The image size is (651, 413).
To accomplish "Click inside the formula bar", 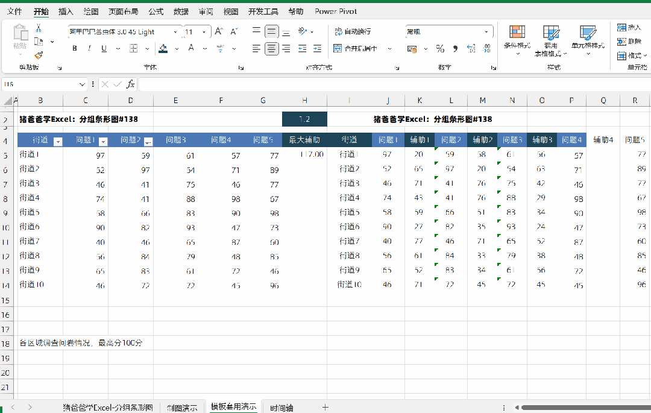I will click(394, 84).
